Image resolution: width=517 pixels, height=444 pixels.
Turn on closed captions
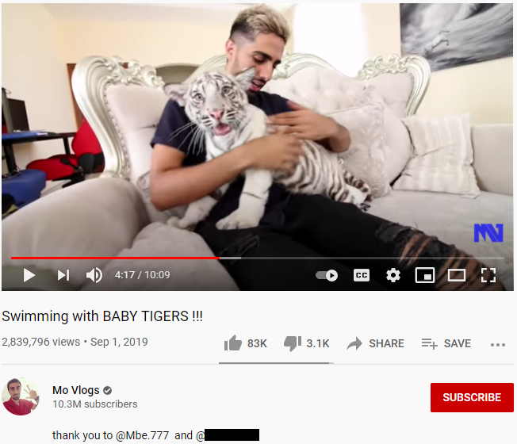[362, 275]
